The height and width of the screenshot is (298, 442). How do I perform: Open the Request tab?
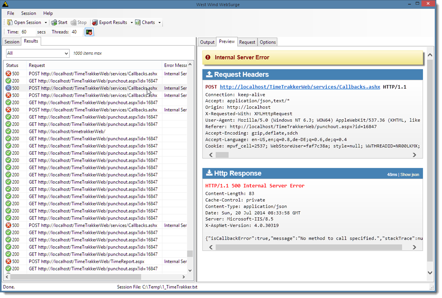pyautogui.click(x=247, y=42)
